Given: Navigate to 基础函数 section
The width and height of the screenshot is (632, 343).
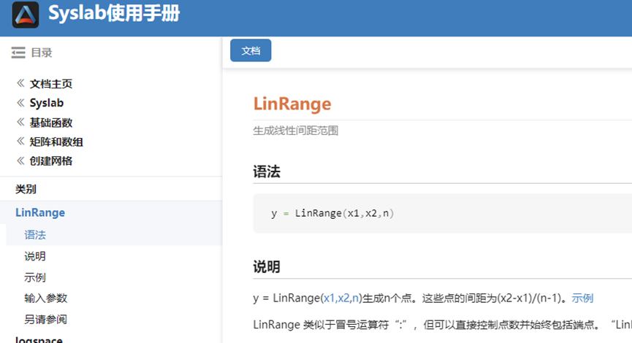Looking at the screenshot, I should (x=51, y=123).
